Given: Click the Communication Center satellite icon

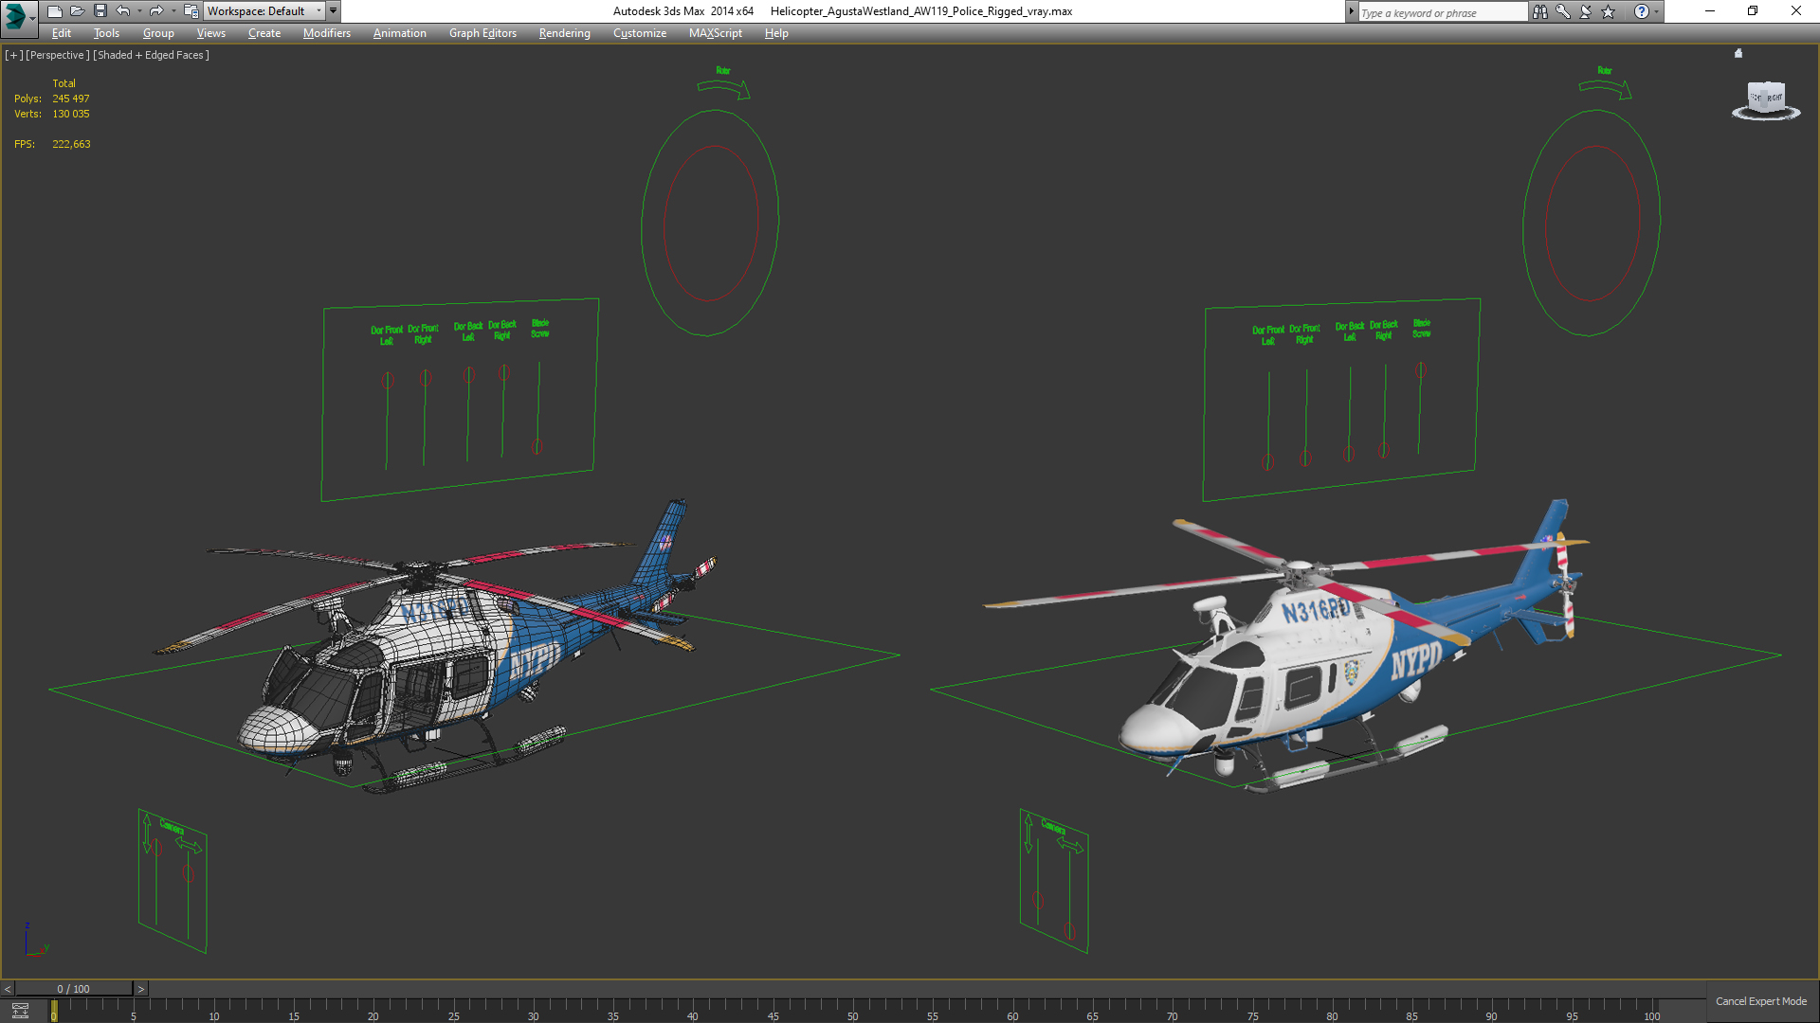Looking at the screenshot, I should [1586, 11].
